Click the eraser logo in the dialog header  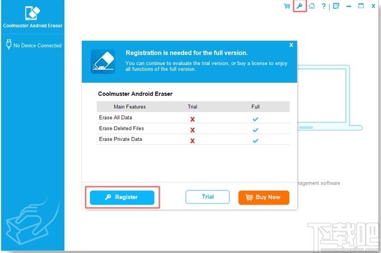[103, 61]
